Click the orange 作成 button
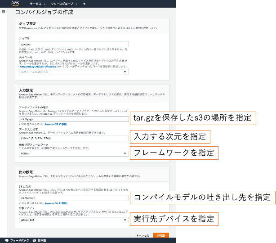 (161, 235)
